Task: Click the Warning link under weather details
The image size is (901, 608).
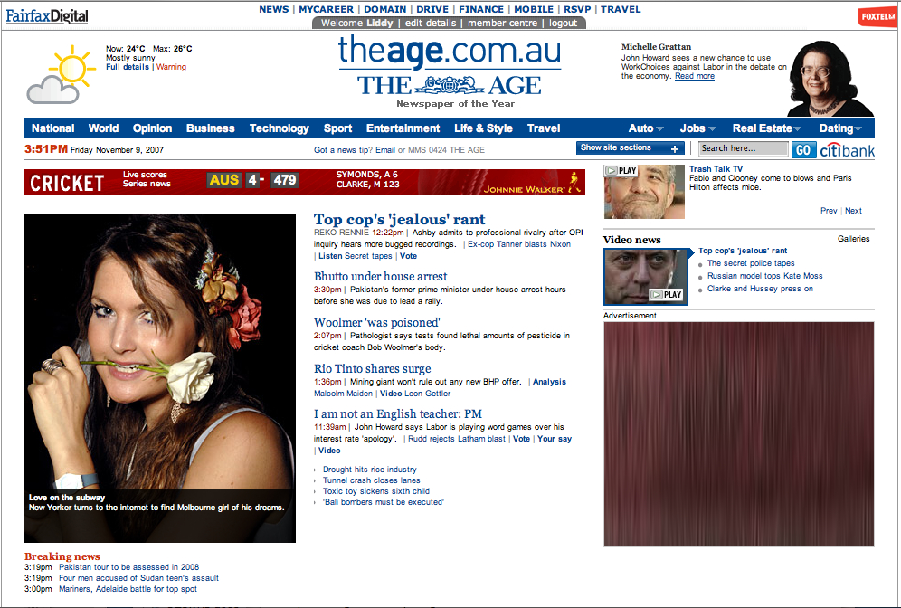Action: 173,66
